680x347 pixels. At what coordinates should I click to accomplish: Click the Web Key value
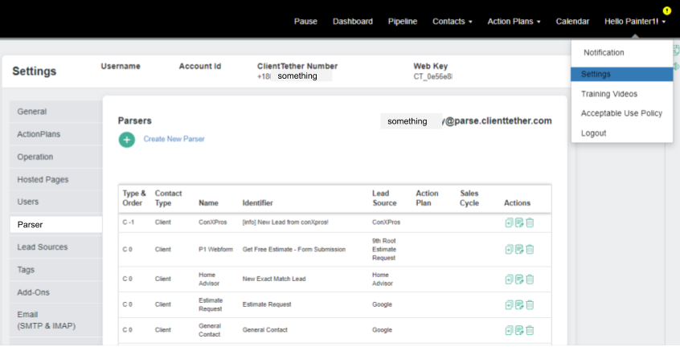pos(432,76)
